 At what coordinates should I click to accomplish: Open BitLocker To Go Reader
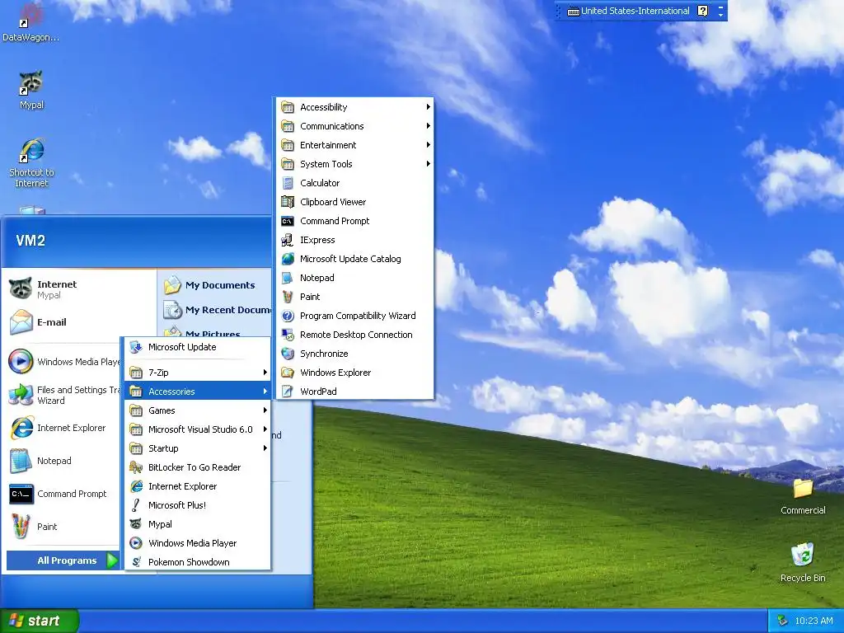(198, 467)
